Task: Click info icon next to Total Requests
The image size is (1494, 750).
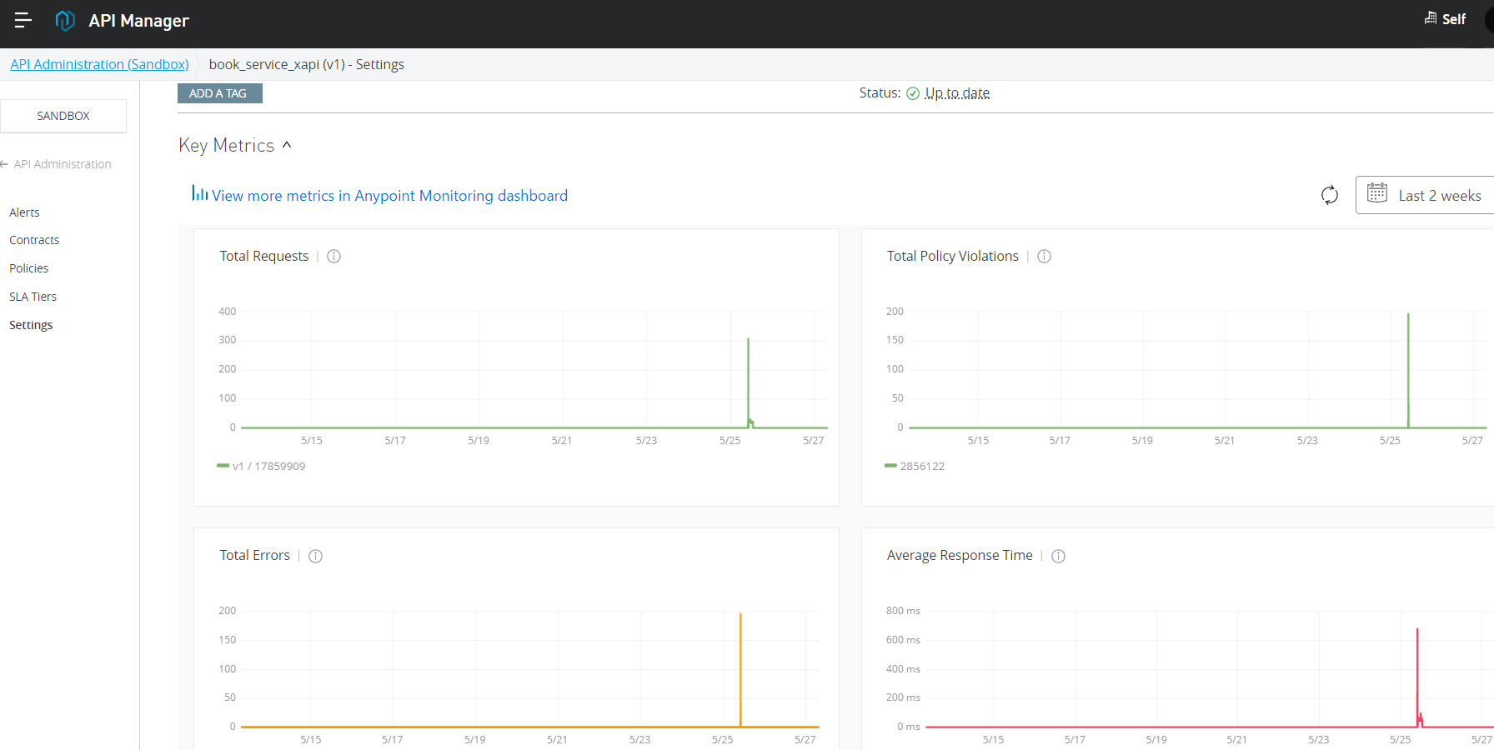Action: click(334, 257)
